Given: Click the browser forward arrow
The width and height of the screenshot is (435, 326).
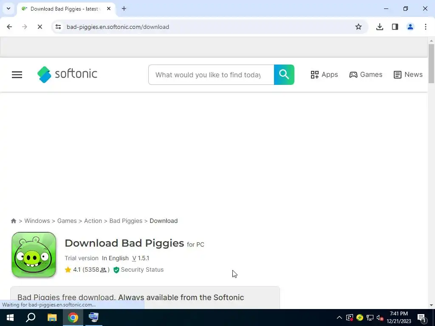Looking at the screenshot, I should [x=24, y=27].
